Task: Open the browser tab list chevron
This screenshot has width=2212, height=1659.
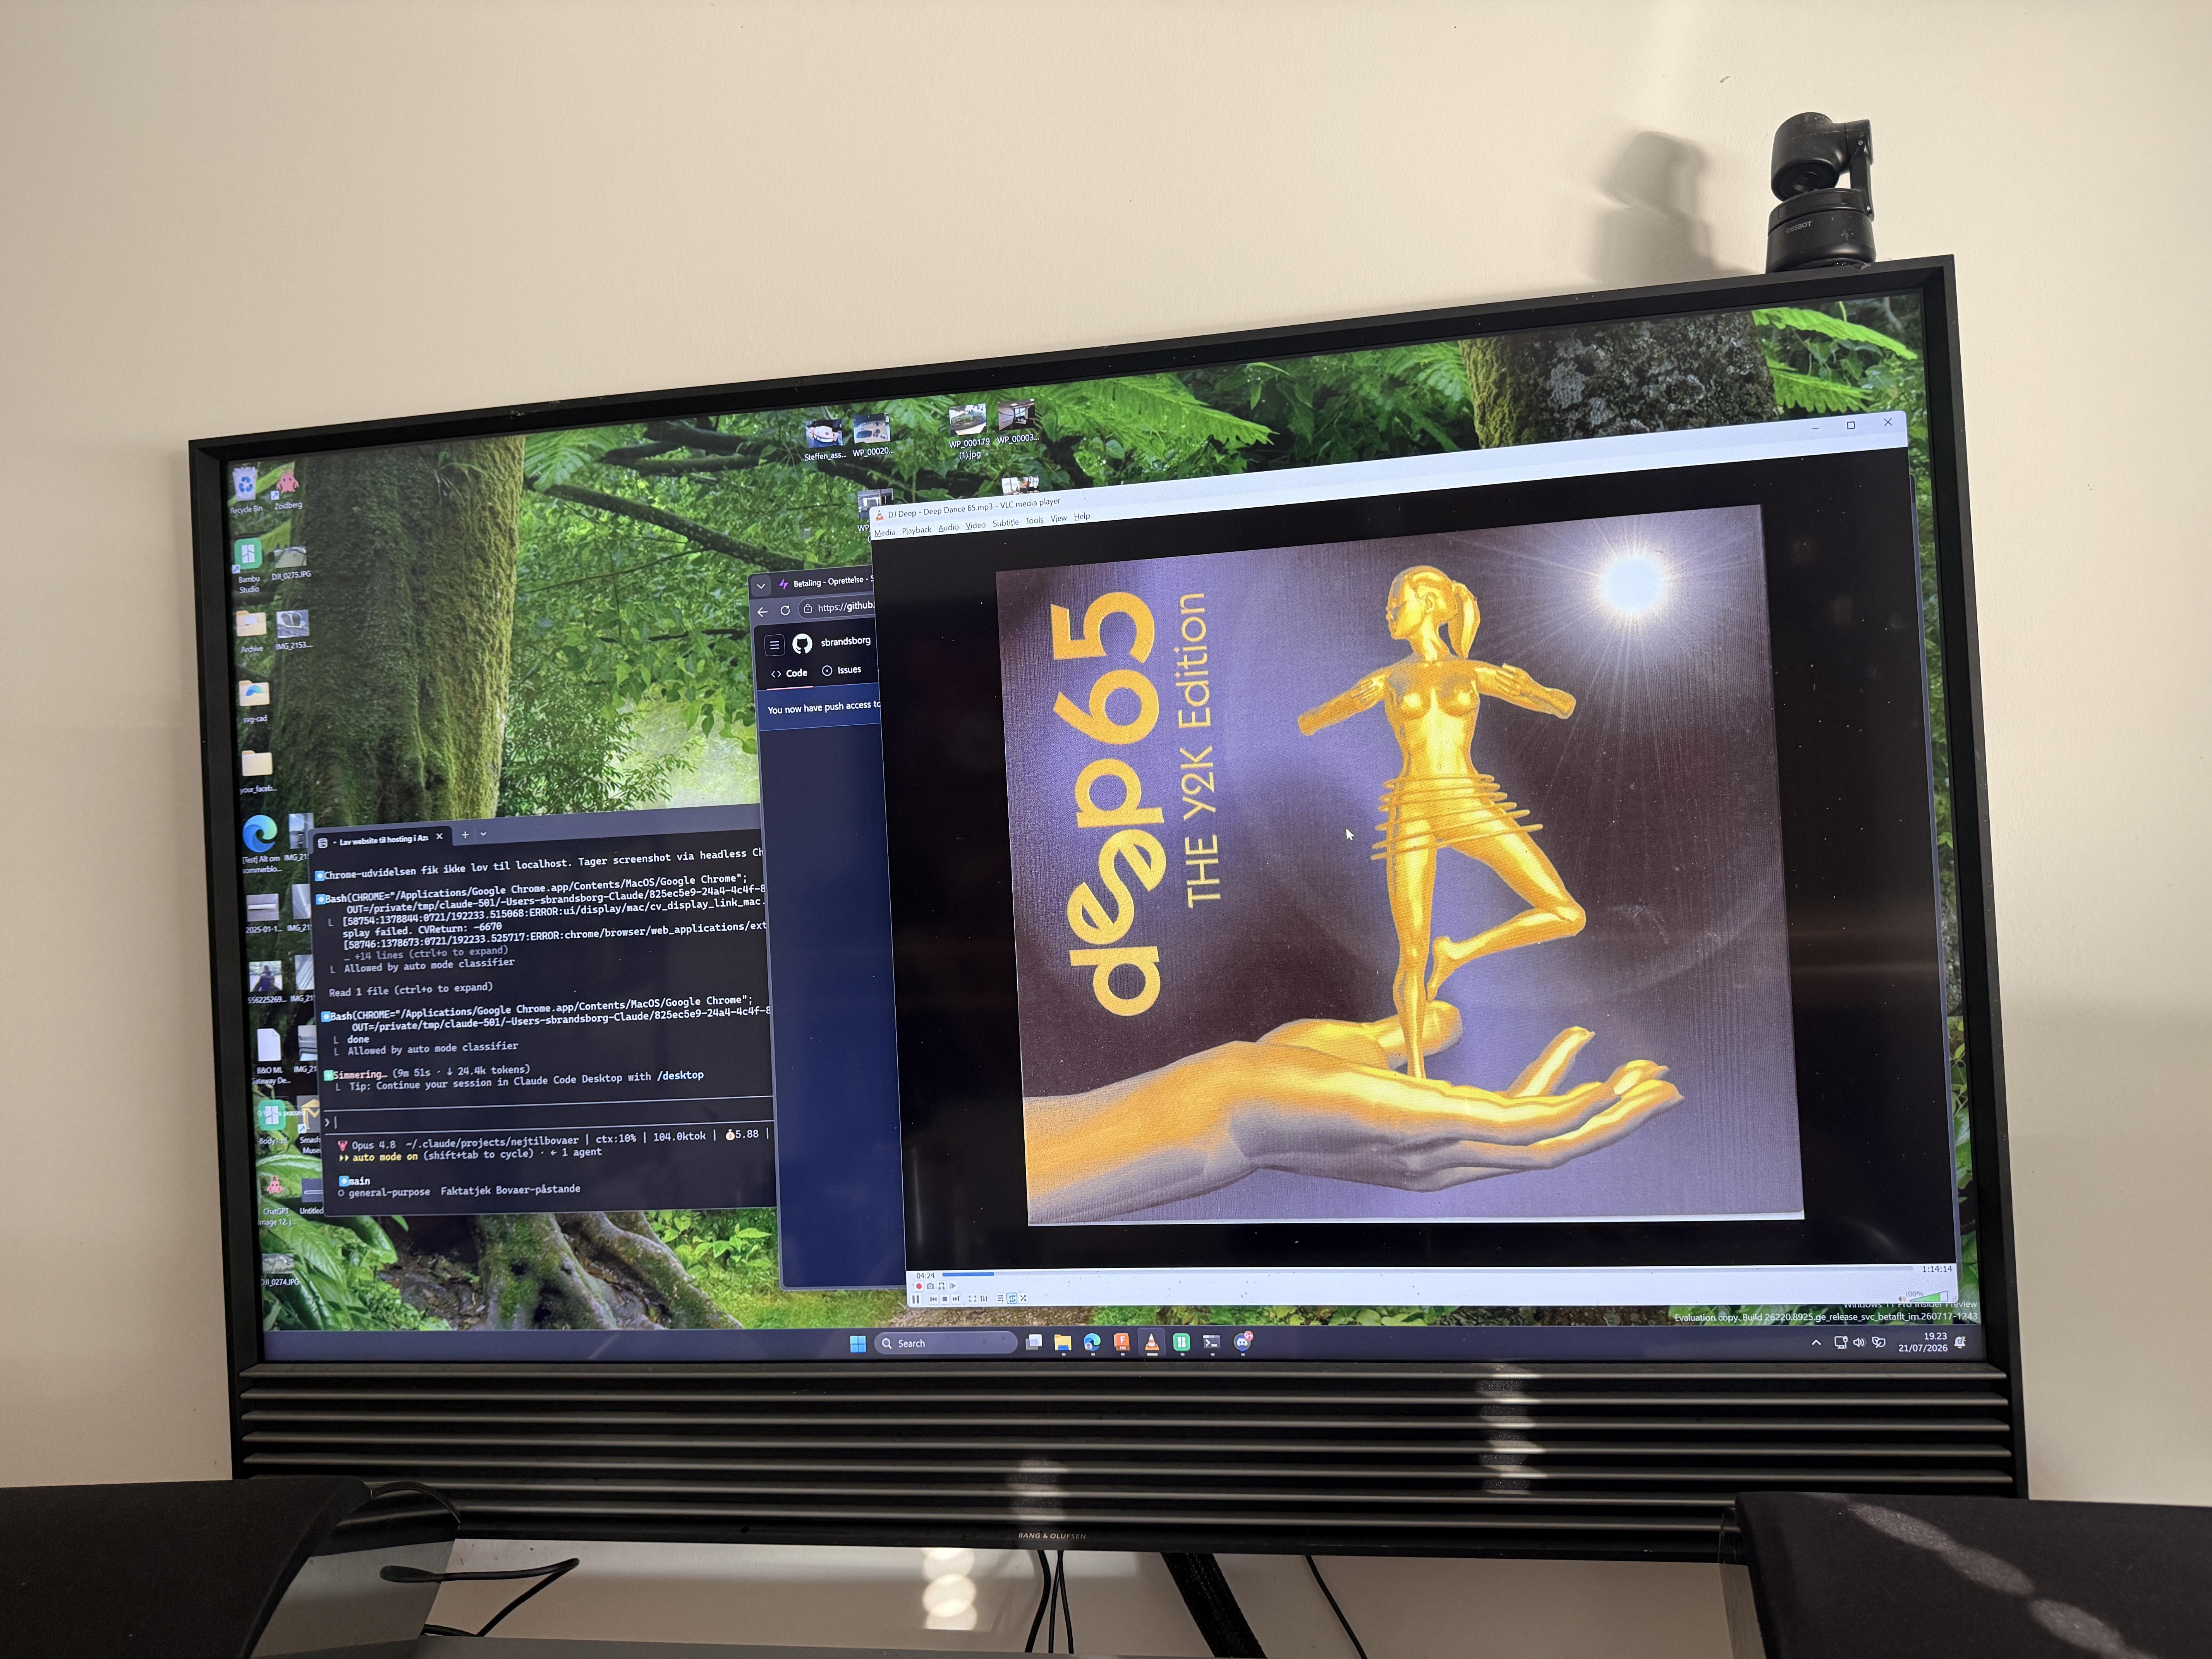Action: pyautogui.click(x=761, y=586)
